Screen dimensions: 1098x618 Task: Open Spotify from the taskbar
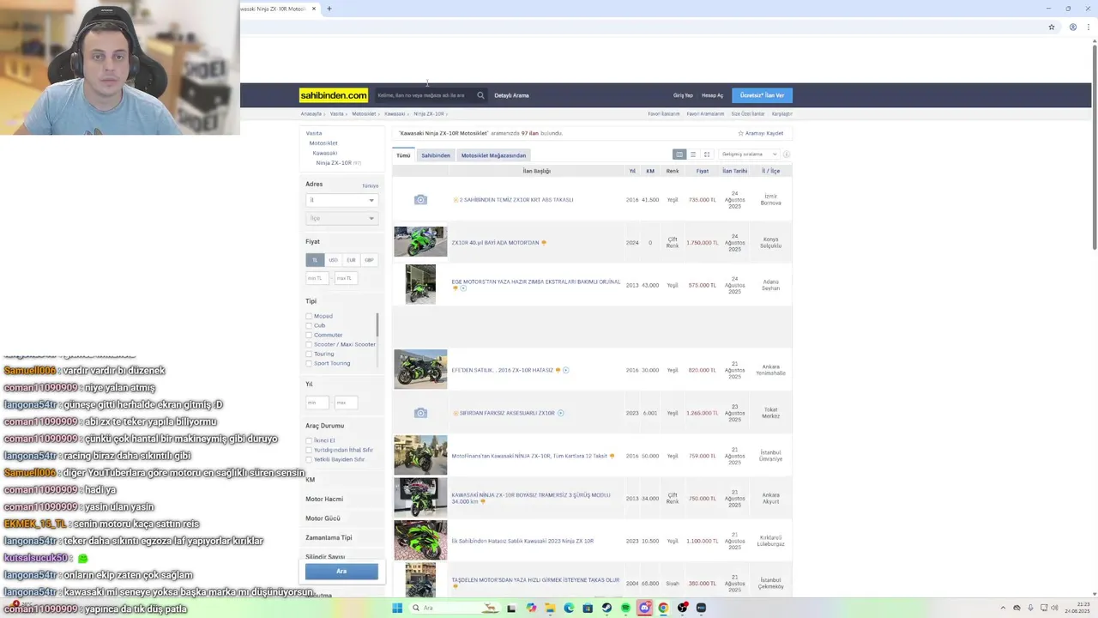(625, 608)
